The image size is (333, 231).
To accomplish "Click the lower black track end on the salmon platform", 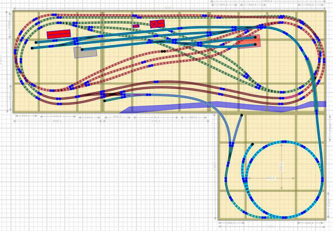I will tap(255, 44).
